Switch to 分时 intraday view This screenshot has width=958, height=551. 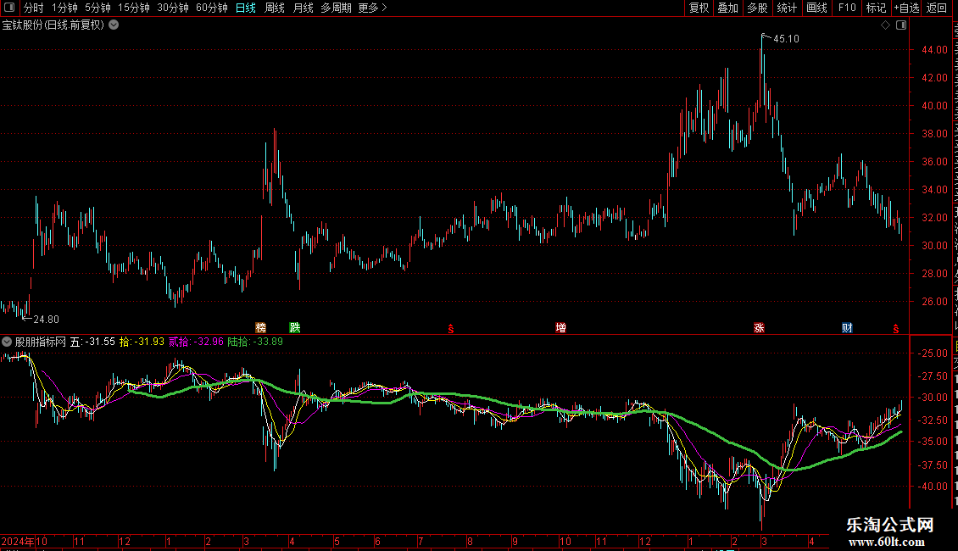34,8
